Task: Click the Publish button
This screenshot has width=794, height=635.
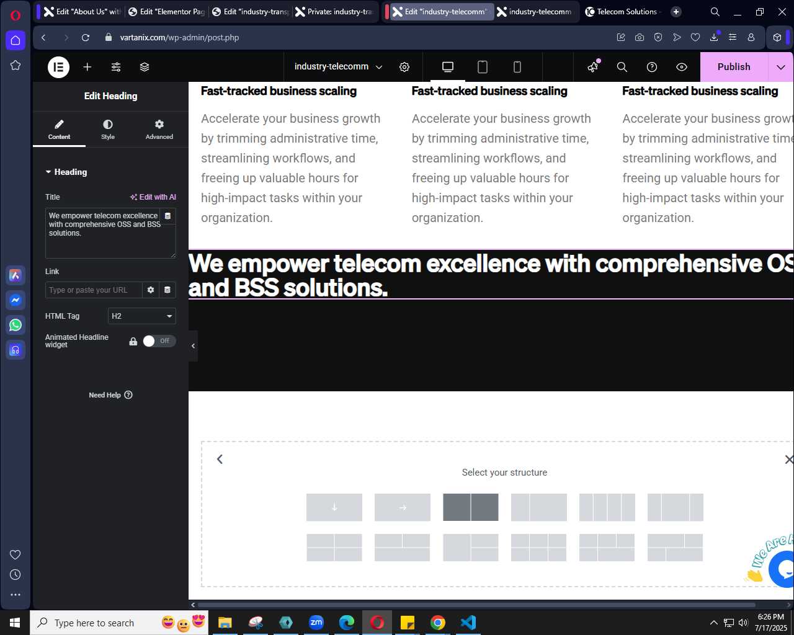Action: pos(734,67)
